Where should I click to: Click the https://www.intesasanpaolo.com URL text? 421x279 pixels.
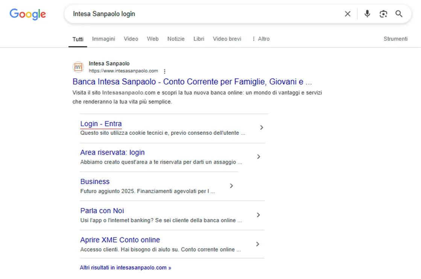(123, 71)
